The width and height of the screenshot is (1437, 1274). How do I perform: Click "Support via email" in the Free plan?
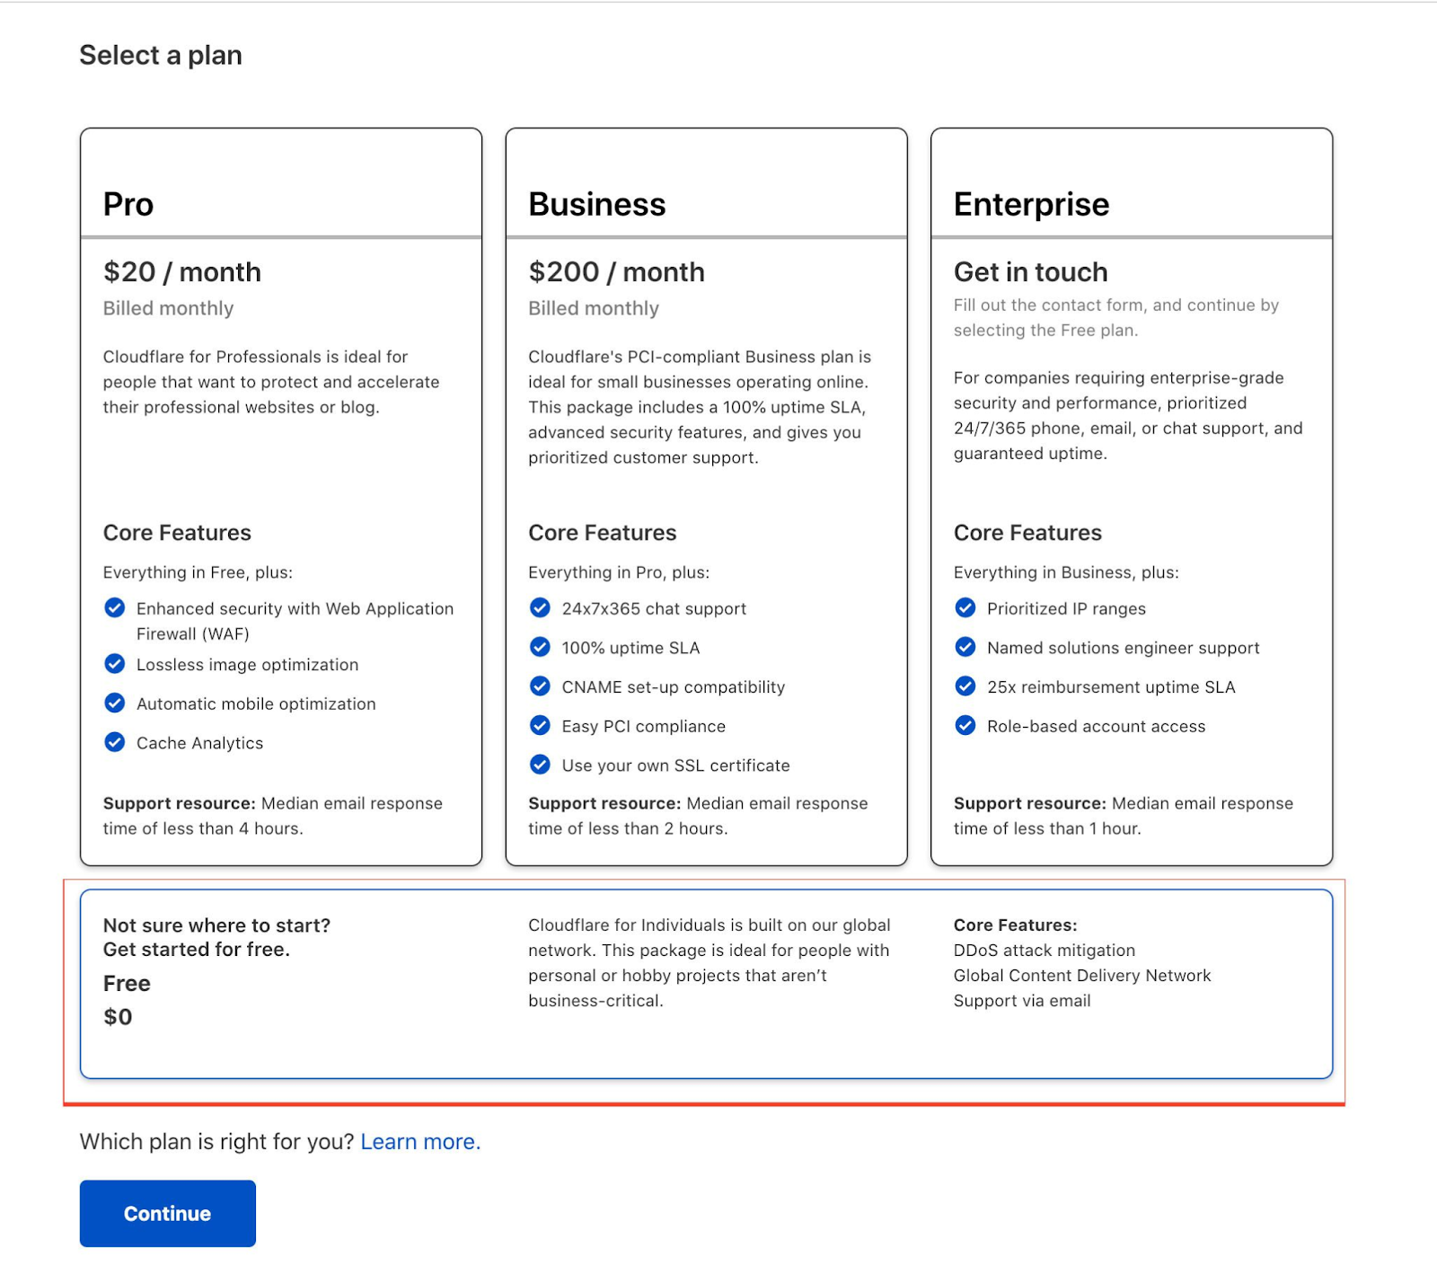[1022, 1001]
